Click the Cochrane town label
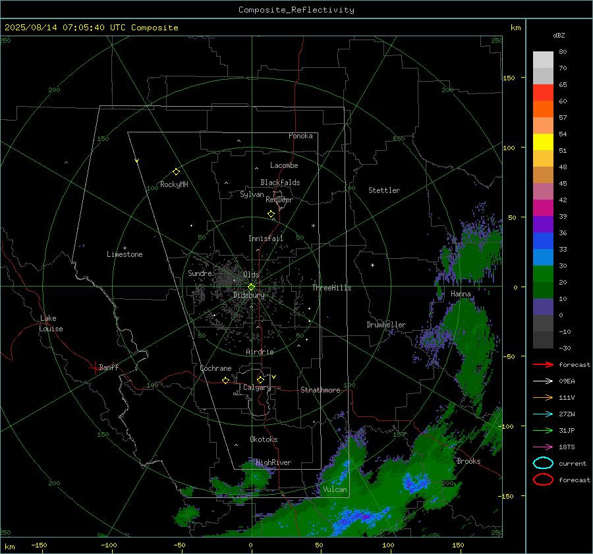Screen dimensions: 593x554 (215, 368)
